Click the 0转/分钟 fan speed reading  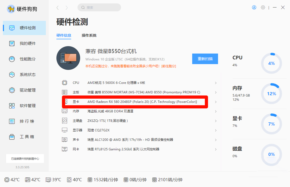pos(138,180)
